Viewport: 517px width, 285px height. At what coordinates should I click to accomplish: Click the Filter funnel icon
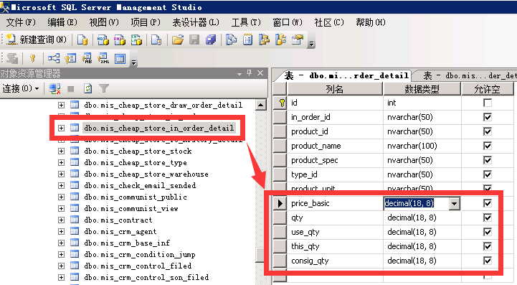coord(104,88)
